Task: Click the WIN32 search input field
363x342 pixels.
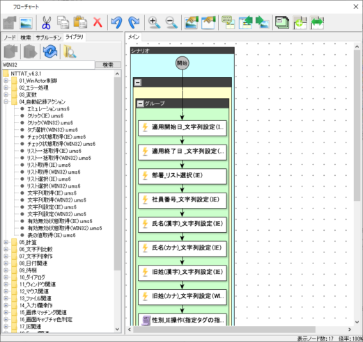Action: [48, 65]
